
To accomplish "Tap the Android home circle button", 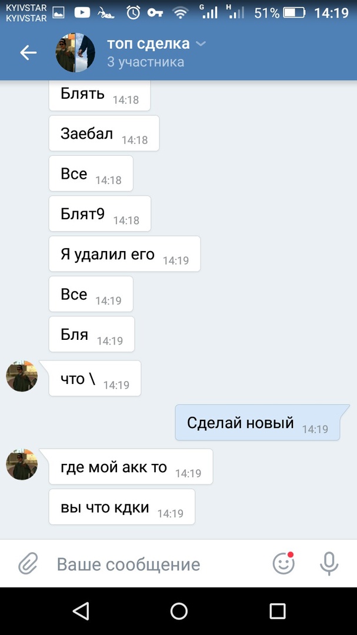I will coord(179,611).
